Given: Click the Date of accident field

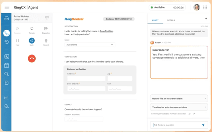Looking at the screenshot, I should pos(84,119).
